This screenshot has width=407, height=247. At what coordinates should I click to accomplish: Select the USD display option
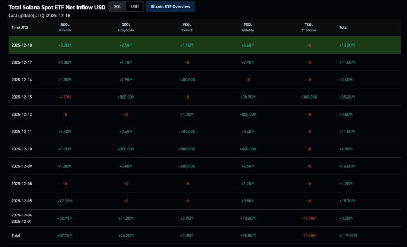pyautogui.click(x=135, y=6)
